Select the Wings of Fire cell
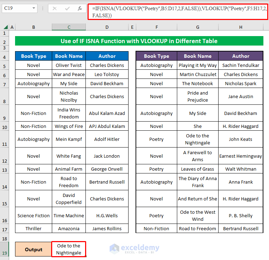The height and width of the screenshot is (260, 269). (x=69, y=126)
